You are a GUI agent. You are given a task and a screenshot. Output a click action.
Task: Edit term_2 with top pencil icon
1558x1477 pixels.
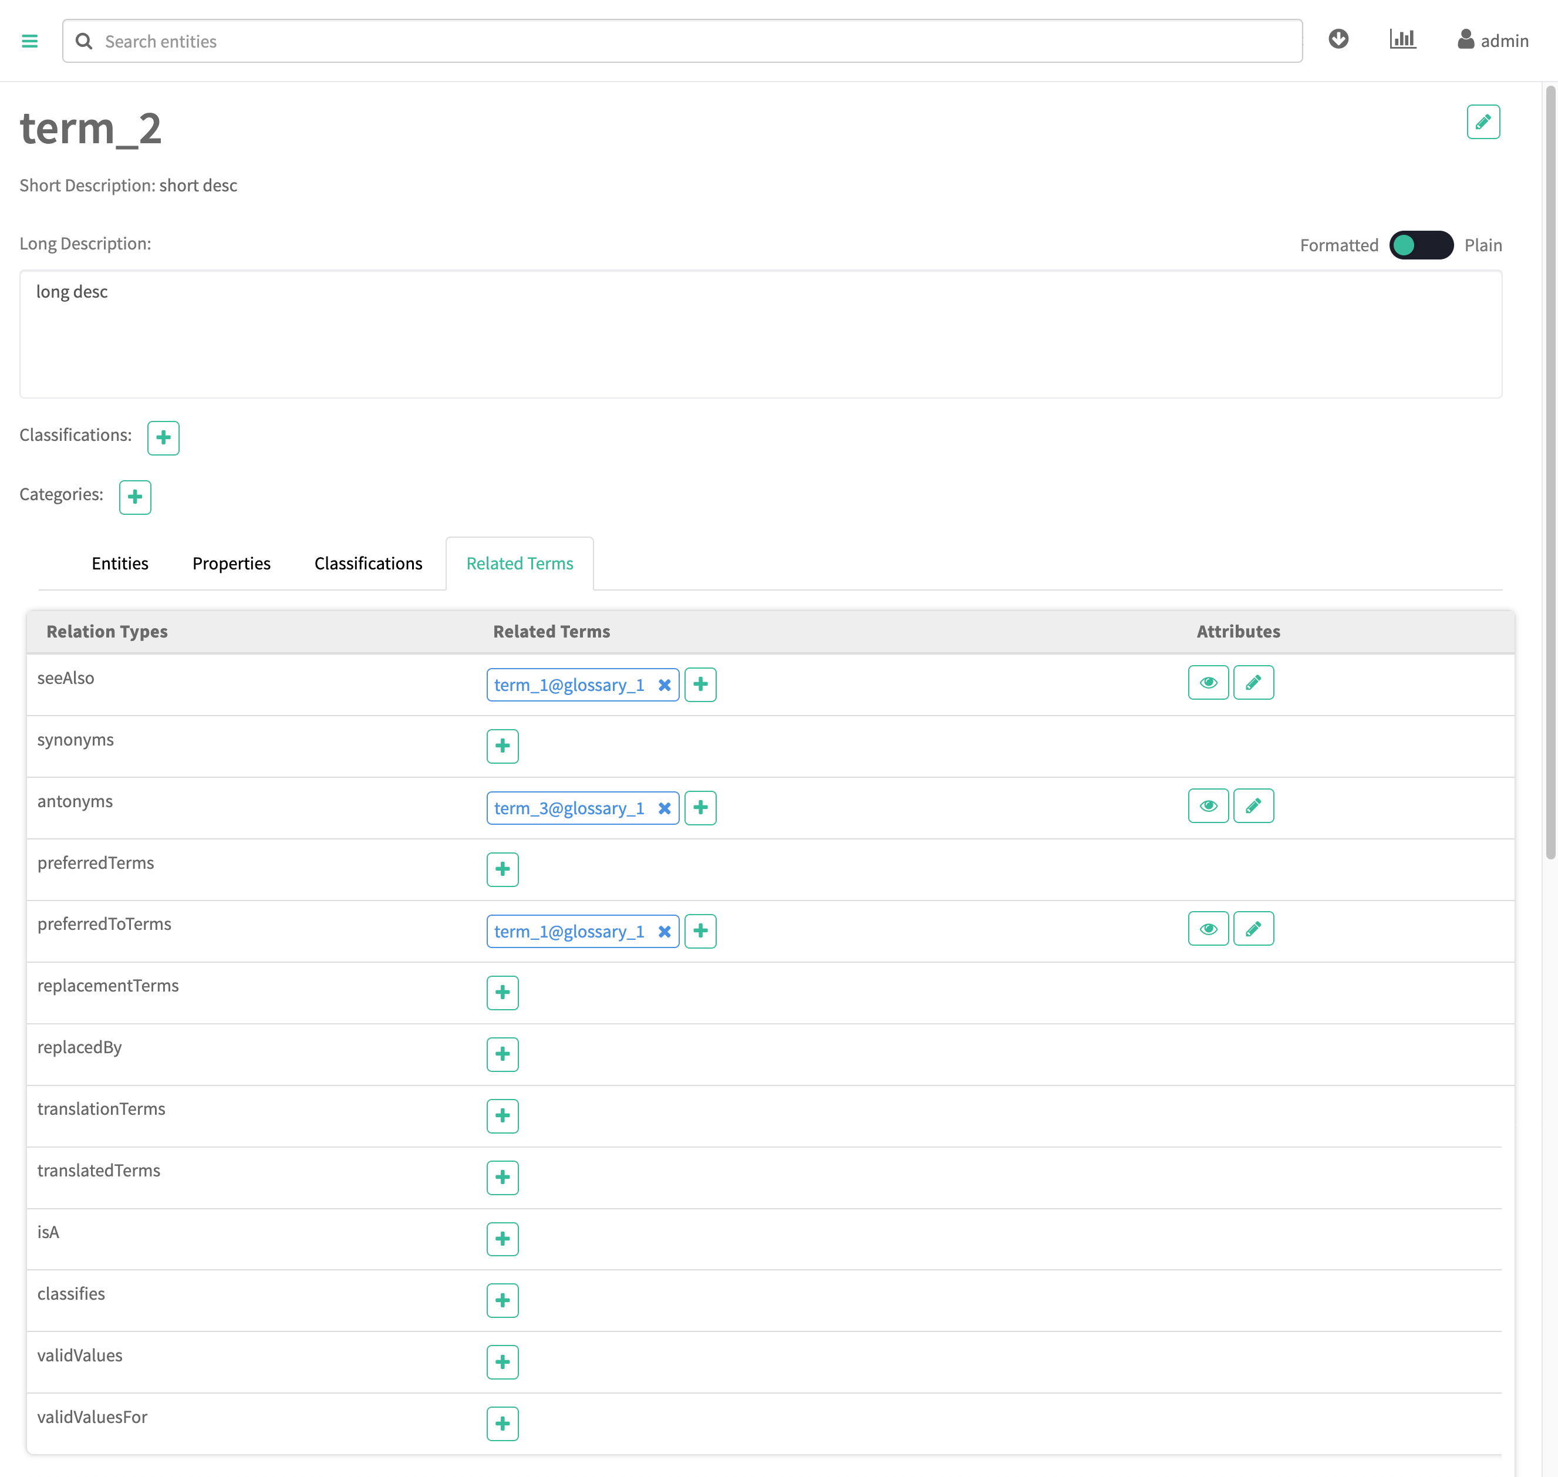1482,122
